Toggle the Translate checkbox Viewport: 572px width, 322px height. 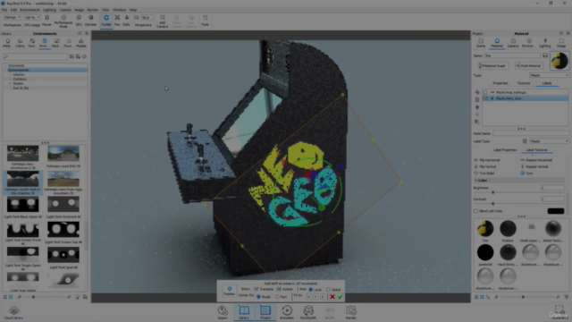257,289
